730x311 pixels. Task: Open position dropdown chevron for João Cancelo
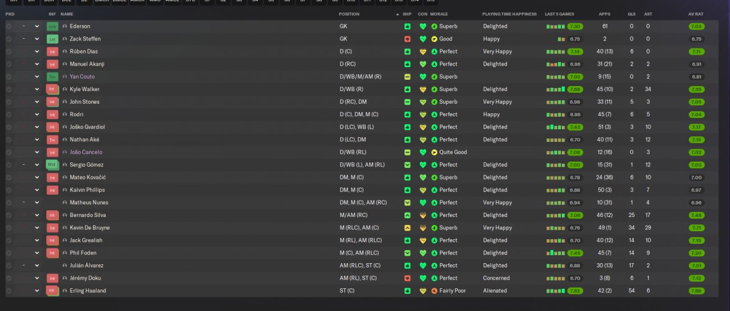coord(37,152)
